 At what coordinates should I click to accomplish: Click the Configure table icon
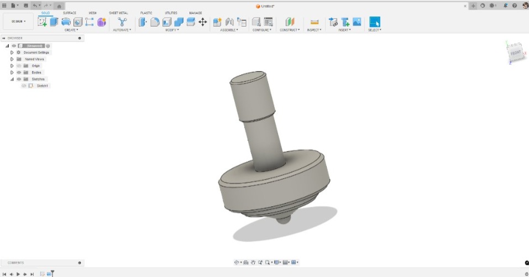[x=268, y=22]
